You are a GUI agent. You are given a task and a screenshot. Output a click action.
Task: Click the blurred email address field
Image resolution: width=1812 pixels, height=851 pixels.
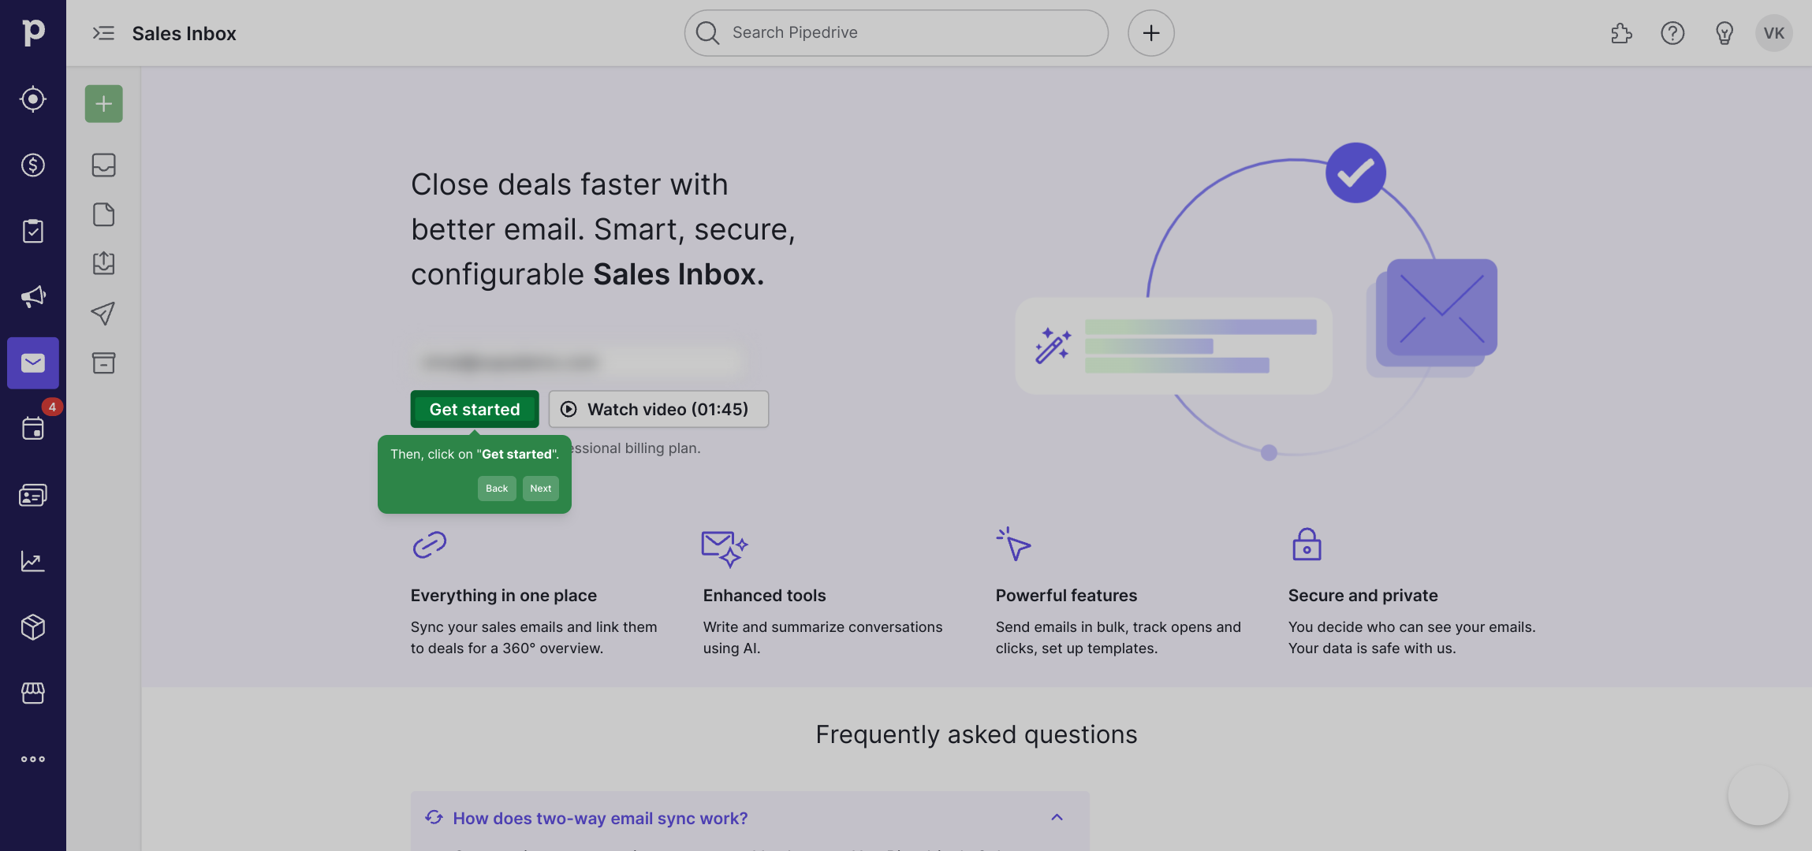click(x=580, y=362)
